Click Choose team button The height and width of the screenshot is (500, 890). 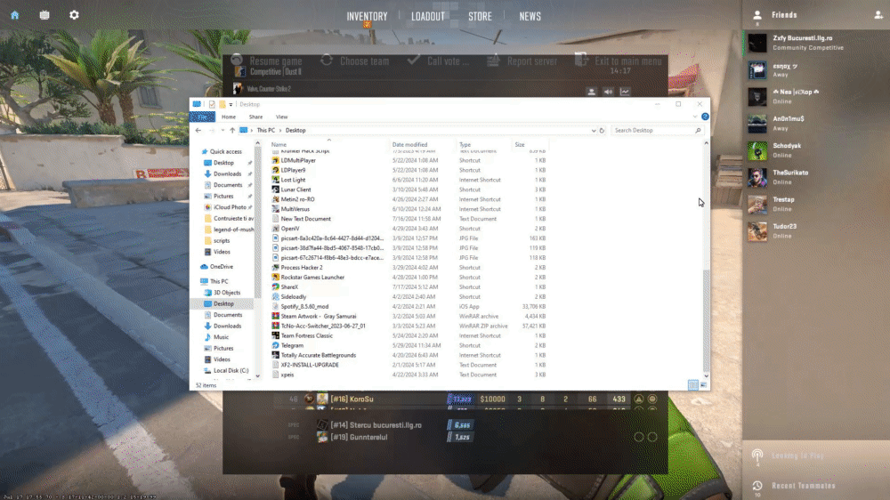click(x=355, y=60)
